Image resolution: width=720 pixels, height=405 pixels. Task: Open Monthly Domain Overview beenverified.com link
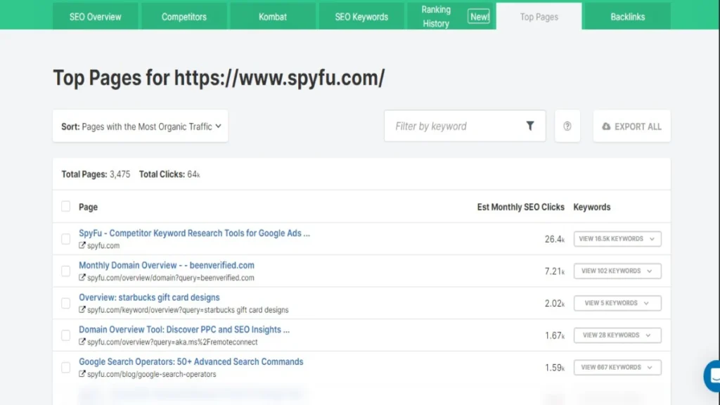point(166,265)
